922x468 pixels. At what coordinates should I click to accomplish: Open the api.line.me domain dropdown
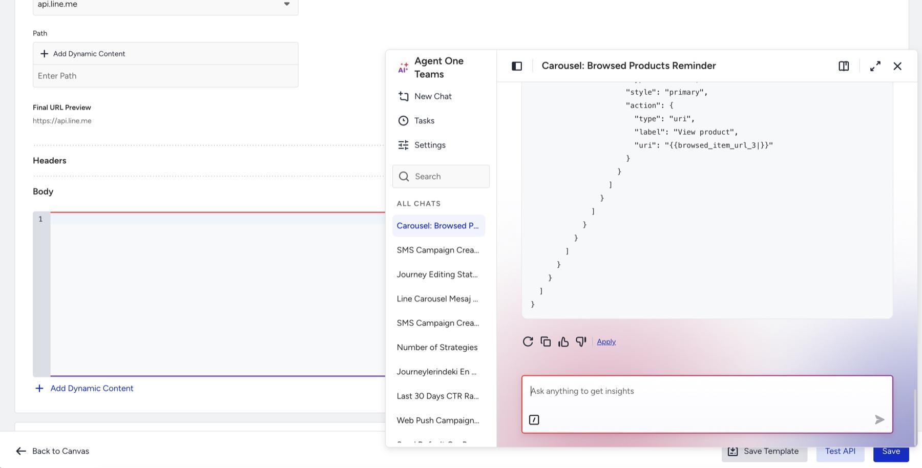[165, 5]
